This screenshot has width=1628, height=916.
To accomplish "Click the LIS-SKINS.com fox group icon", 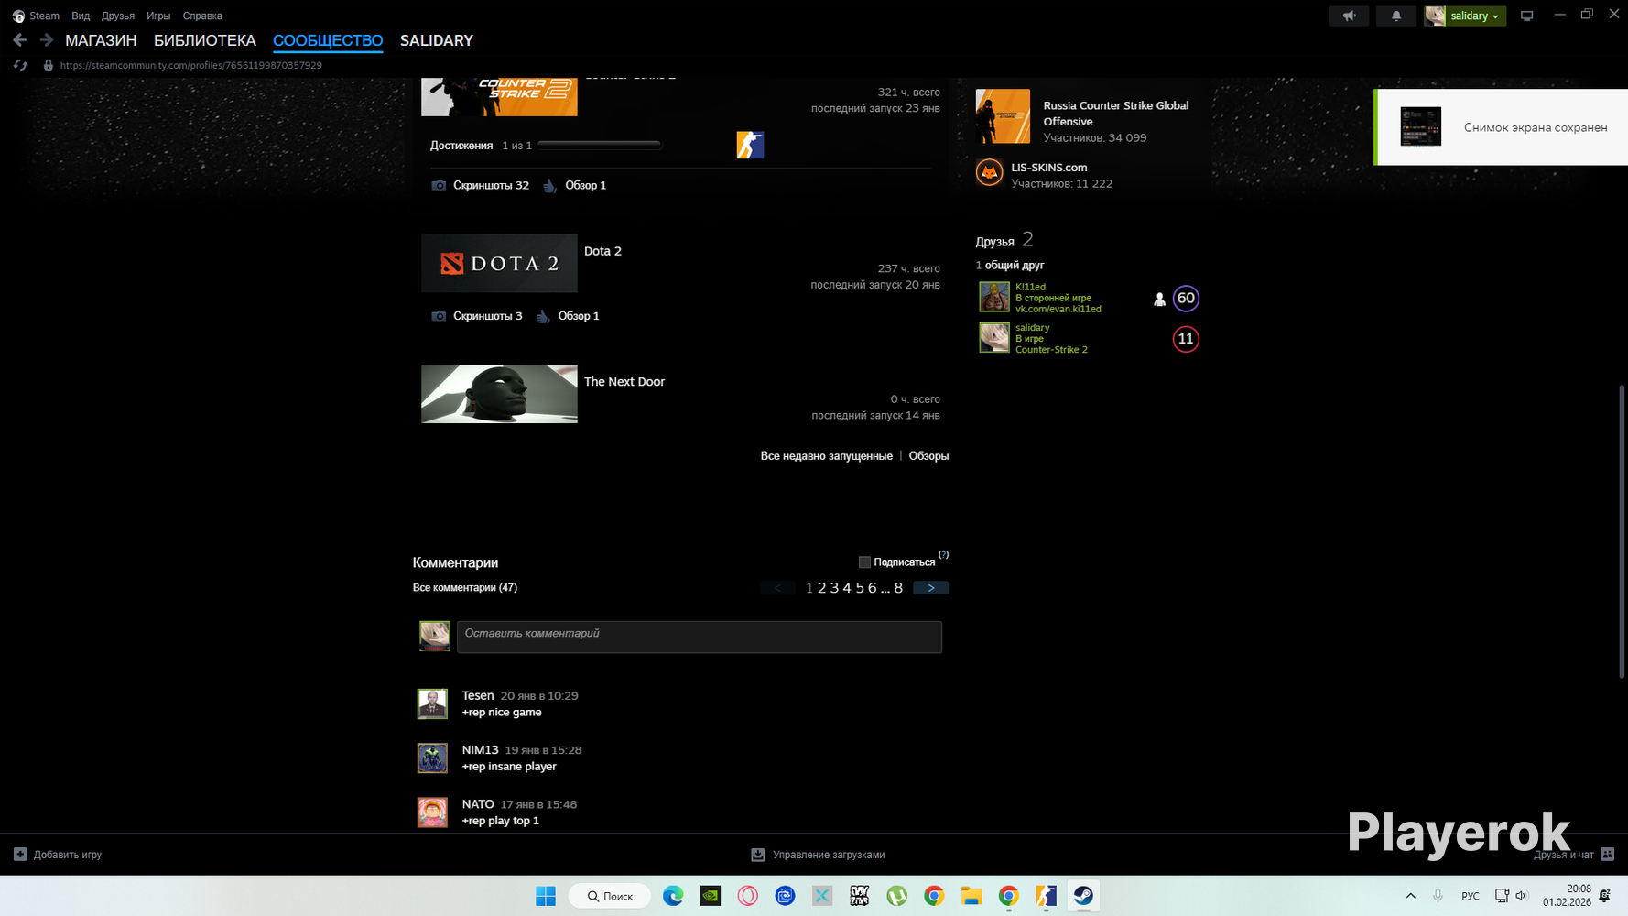I will 989,172.
